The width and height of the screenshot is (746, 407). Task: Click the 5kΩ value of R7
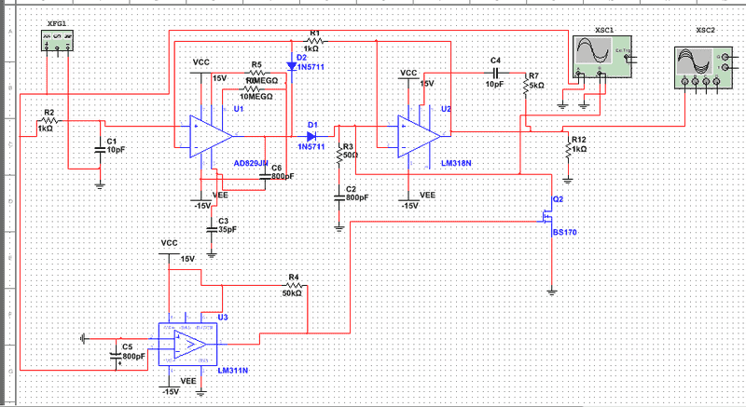537,86
